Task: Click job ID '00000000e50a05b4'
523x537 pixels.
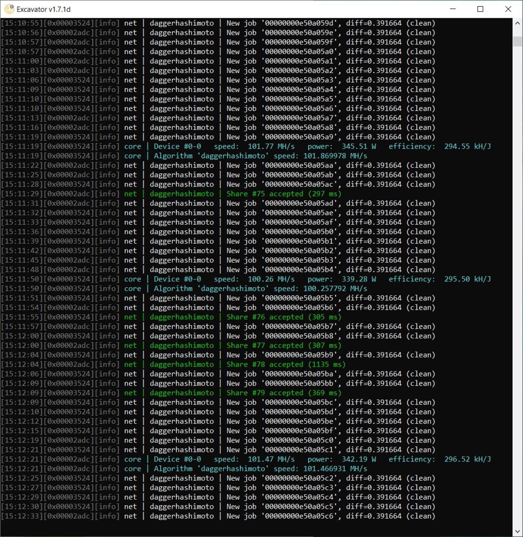Action: click(x=299, y=269)
